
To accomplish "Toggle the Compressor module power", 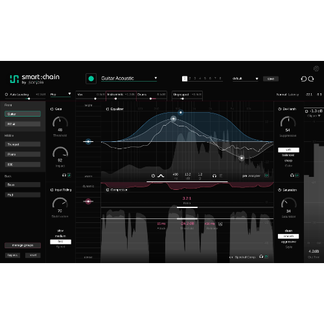I will tap(108, 190).
